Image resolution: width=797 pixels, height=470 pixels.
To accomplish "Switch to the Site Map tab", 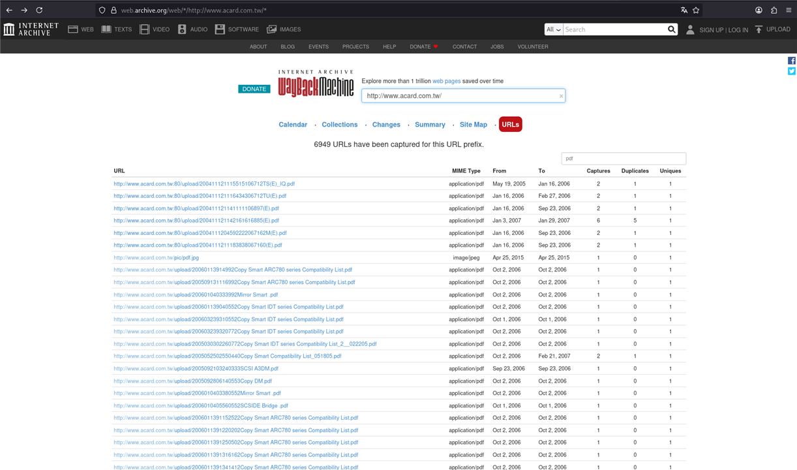I will 474,125.
